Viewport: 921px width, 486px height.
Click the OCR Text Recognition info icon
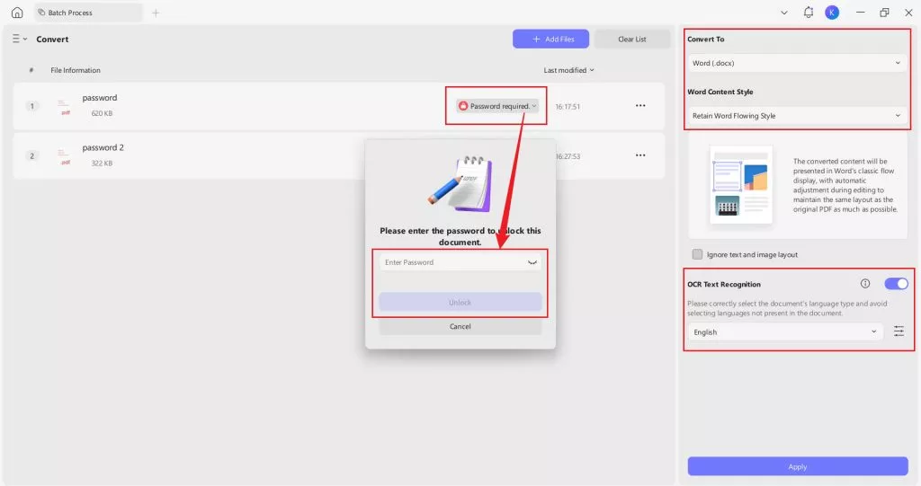(865, 284)
